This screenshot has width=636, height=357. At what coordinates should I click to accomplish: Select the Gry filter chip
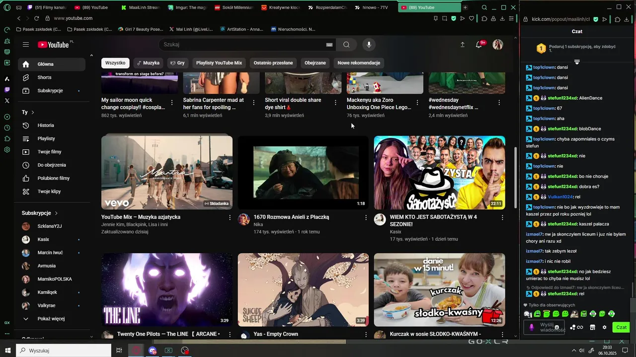click(177, 63)
